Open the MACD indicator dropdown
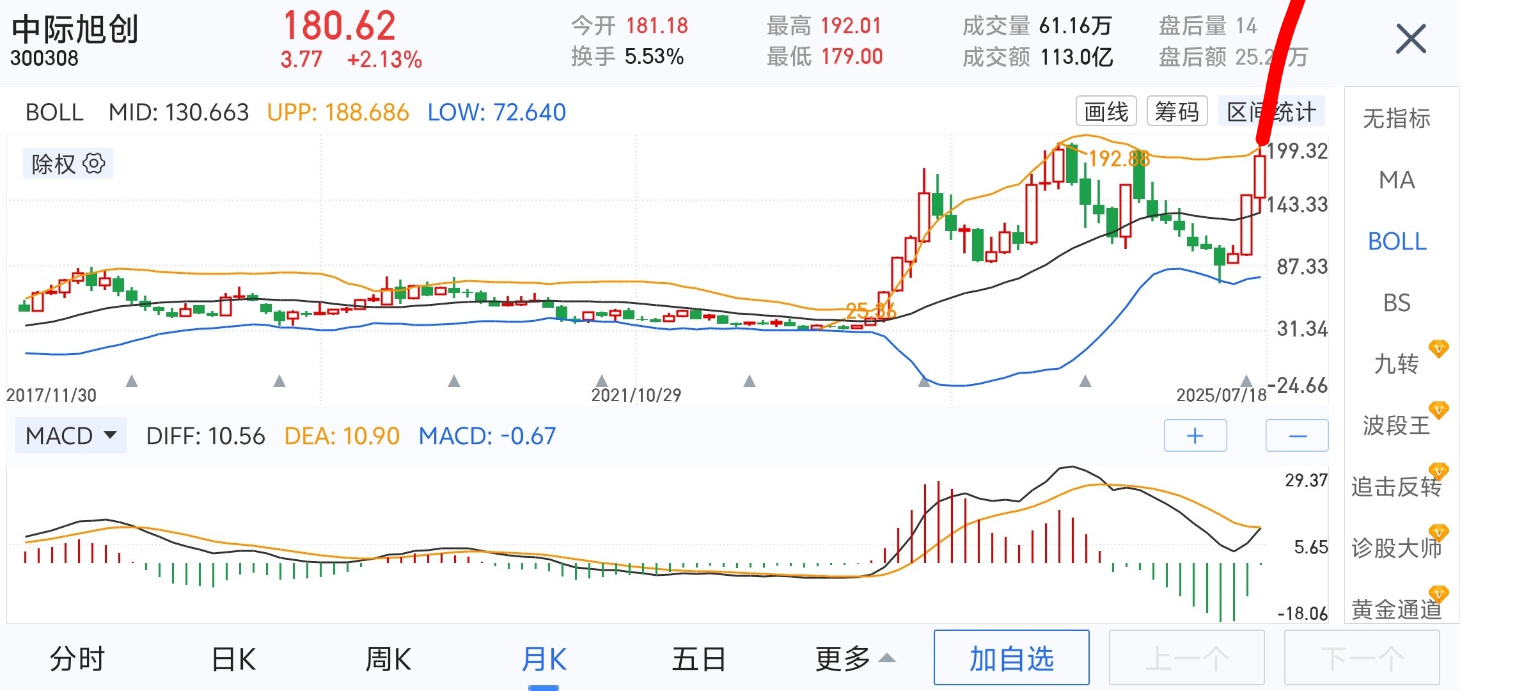This screenshot has width=1540, height=691. point(71,436)
